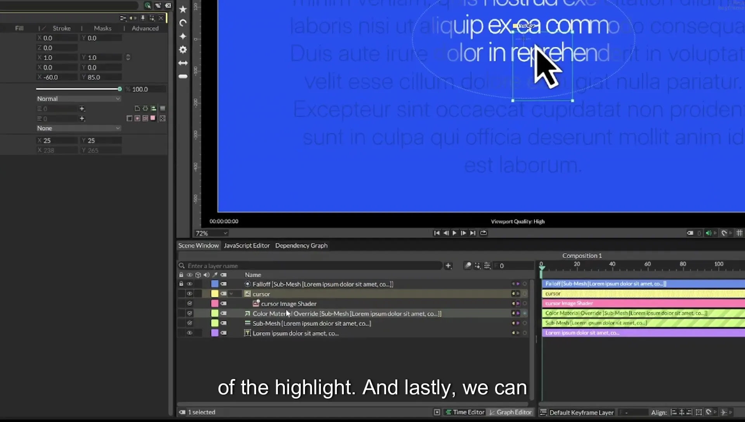Select the rounded rectangle pill tool

(x=183, y=76)
